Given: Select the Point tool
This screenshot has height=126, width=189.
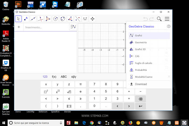Looking at the screenshot, I should point(26,19).
